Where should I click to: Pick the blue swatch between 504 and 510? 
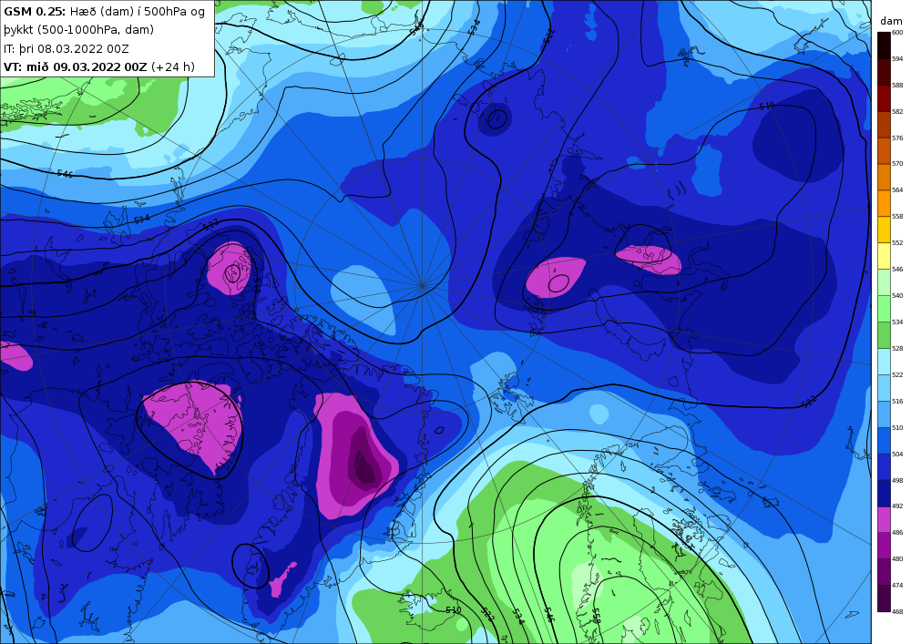883,441
